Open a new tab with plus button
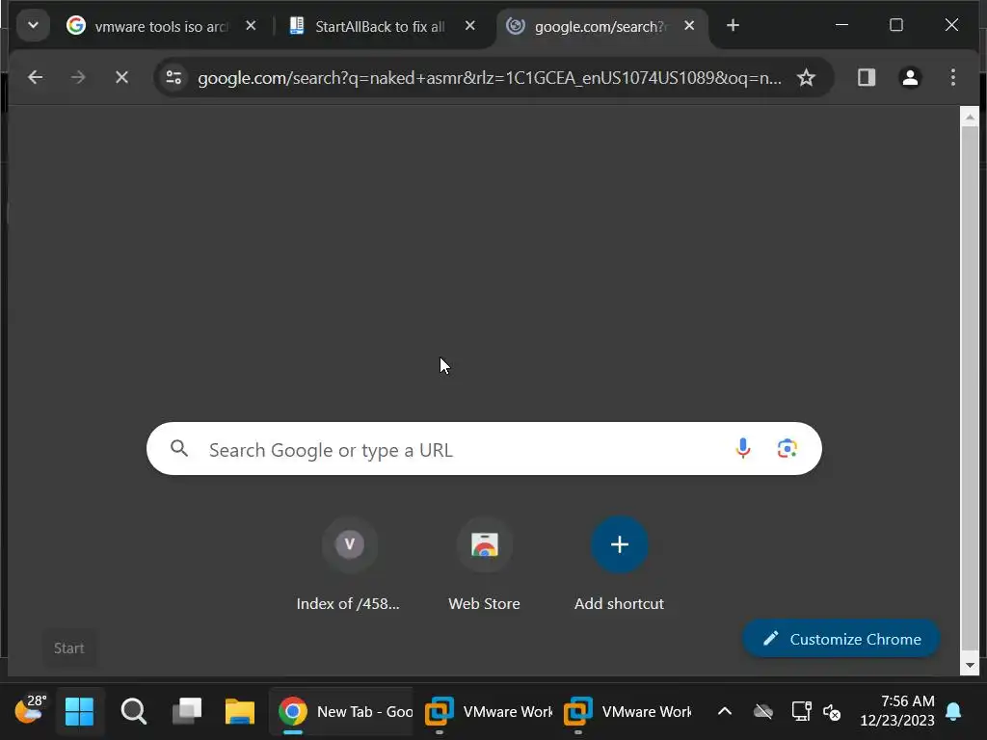The image size is (987, 740). (x=733, y=26)
